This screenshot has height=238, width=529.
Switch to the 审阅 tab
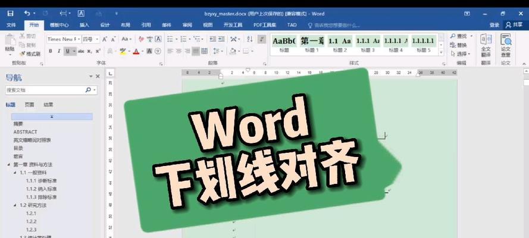(x=187, y=25)
